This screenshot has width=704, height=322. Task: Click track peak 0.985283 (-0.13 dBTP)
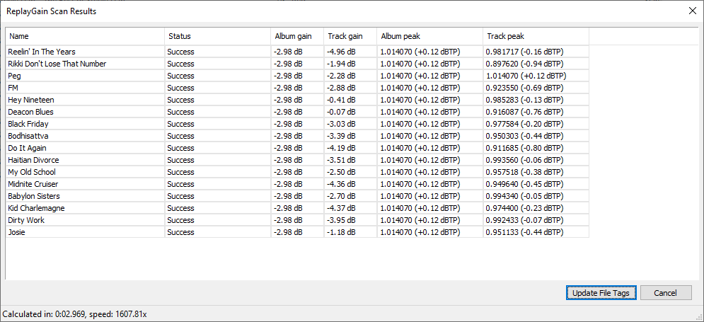pyautogui.click(x=524, y=100)
